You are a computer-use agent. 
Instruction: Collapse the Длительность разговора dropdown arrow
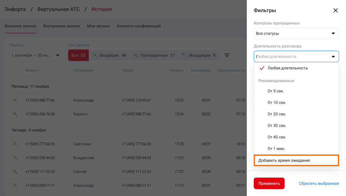tap(333, 56)
